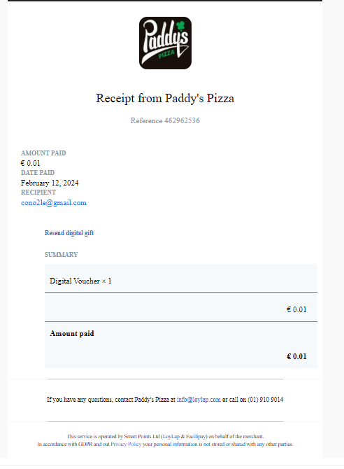This screenshot has width=344, height=469.
Task: Click the Smart Points Ltd operator notice
Action: [x=165, y=436]
